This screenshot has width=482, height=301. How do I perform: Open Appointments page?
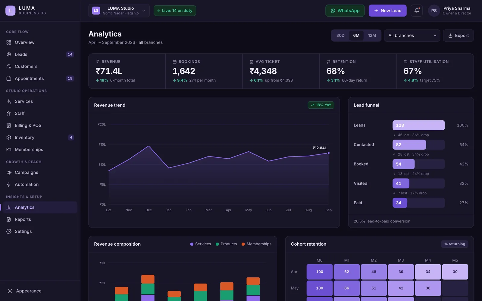40,79
